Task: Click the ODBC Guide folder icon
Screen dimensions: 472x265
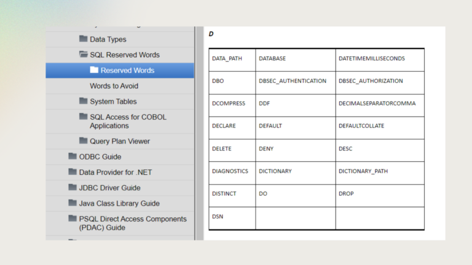Action: click(x=73, y=156)
